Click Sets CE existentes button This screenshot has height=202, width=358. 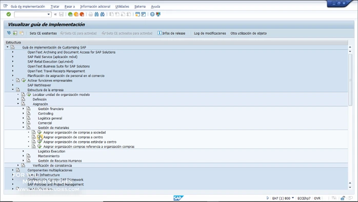(43, 33)
